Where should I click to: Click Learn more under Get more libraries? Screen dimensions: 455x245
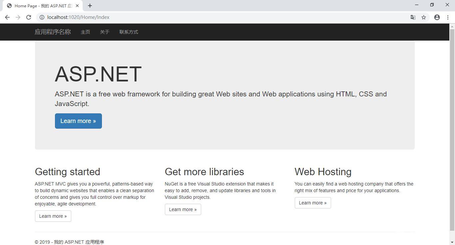point(183,209)
